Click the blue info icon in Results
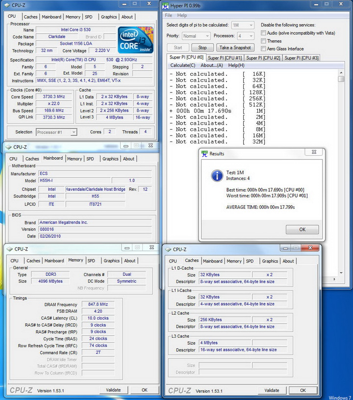353x400 pixels. tap(217, 175)
